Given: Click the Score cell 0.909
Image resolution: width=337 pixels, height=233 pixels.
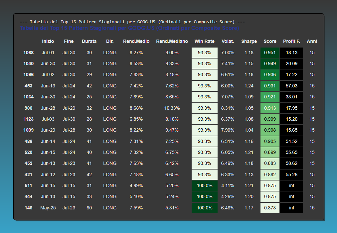Looking at the screenshot, I should (x=270, y=119).
